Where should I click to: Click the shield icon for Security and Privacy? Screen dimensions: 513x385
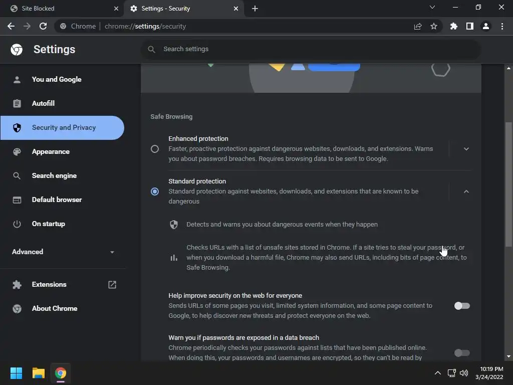coord(17,128)
